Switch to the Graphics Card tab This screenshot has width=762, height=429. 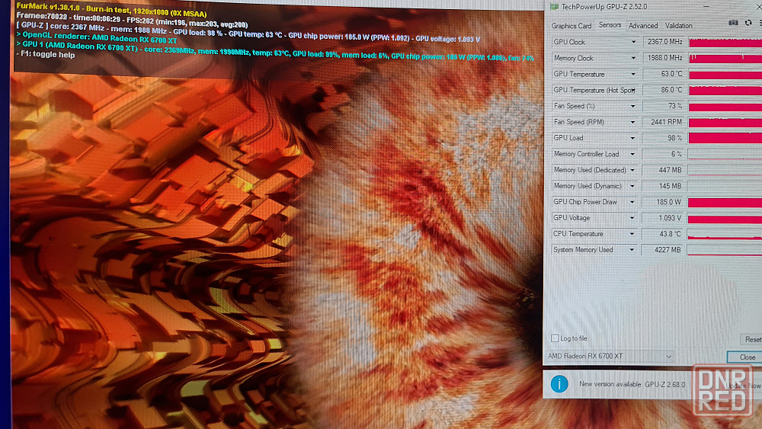[571, 25]
